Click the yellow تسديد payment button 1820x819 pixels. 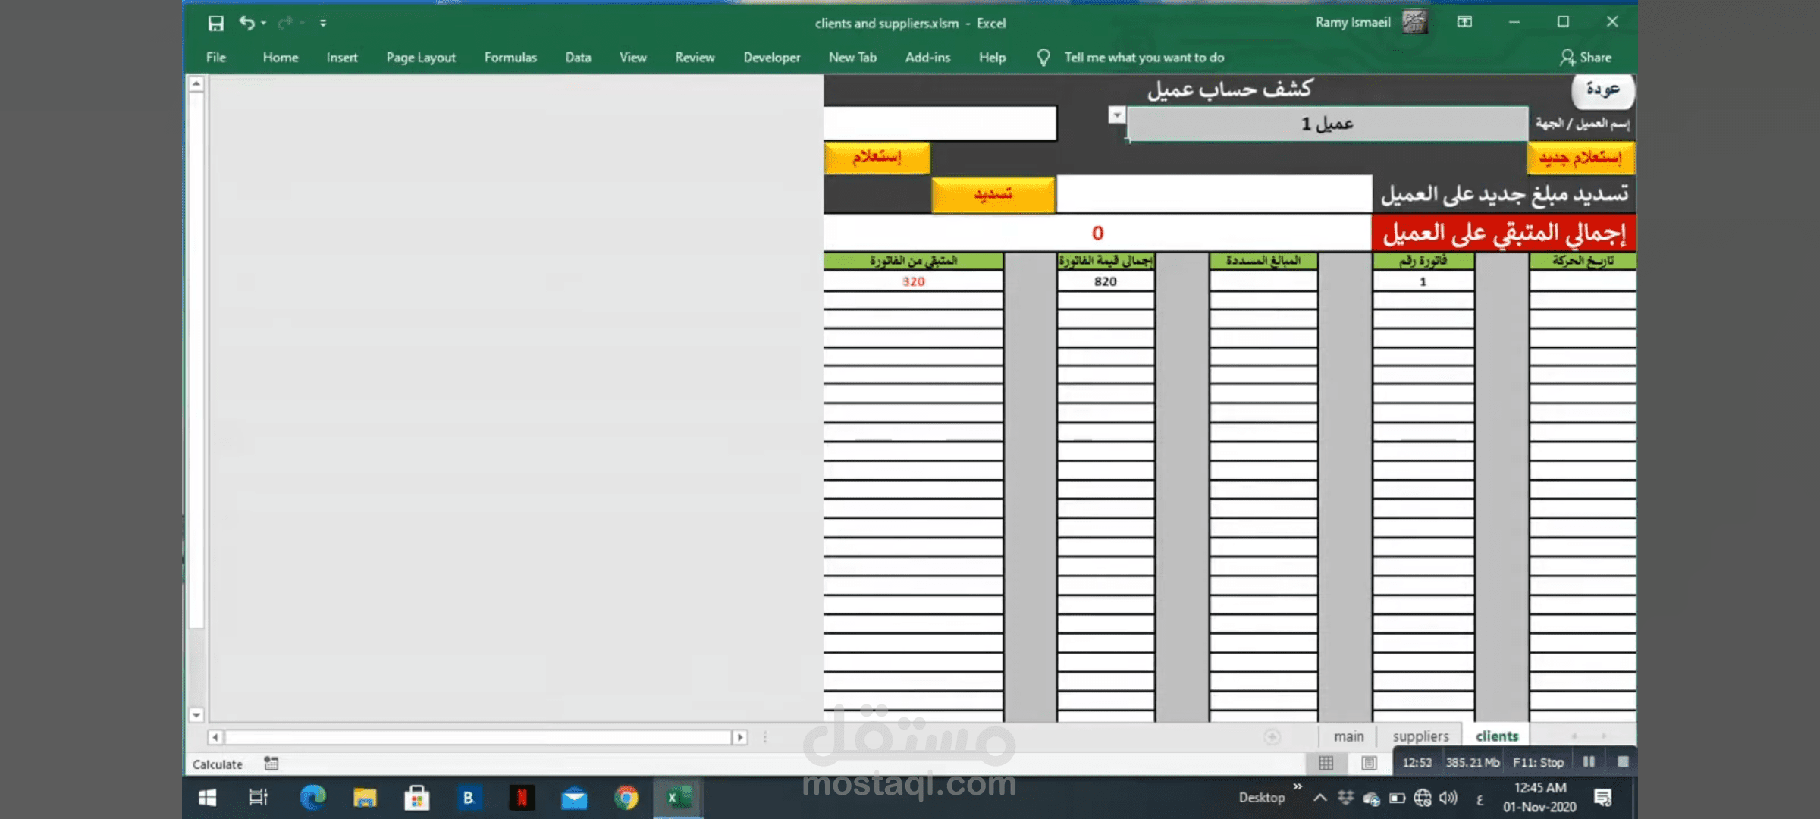993,194
